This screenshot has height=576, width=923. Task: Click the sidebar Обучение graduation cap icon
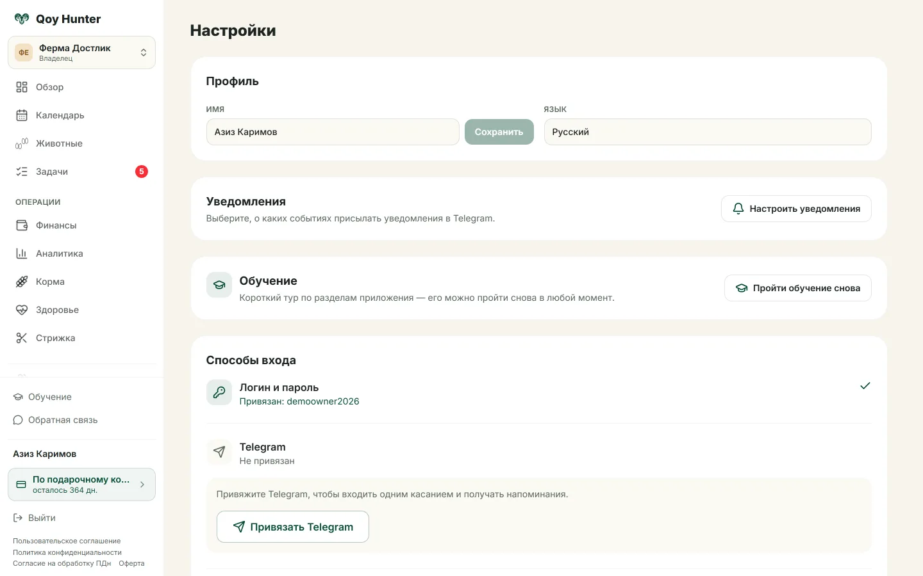(18, 397)
